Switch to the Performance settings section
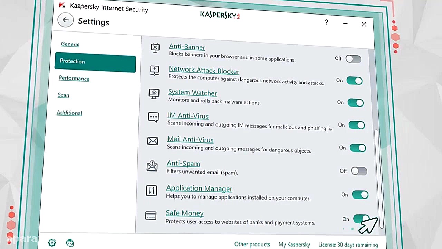 tap(74, 78)
